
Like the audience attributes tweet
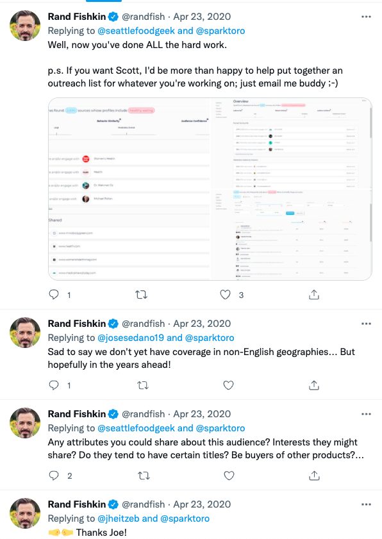tap(228, 476)
